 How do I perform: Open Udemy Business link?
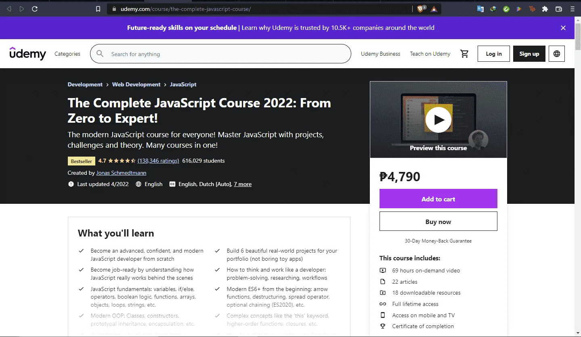coord(381,54)
